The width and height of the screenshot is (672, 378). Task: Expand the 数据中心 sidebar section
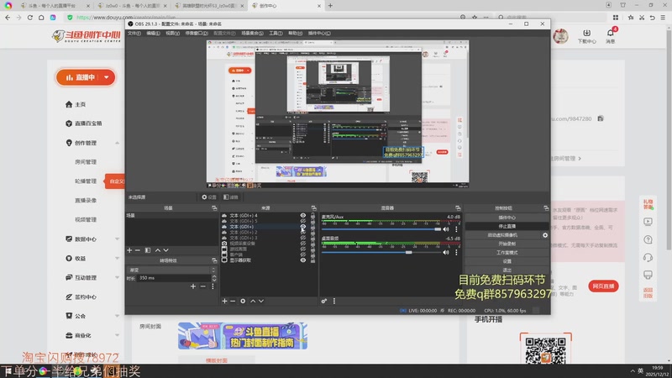coord(117,239)
